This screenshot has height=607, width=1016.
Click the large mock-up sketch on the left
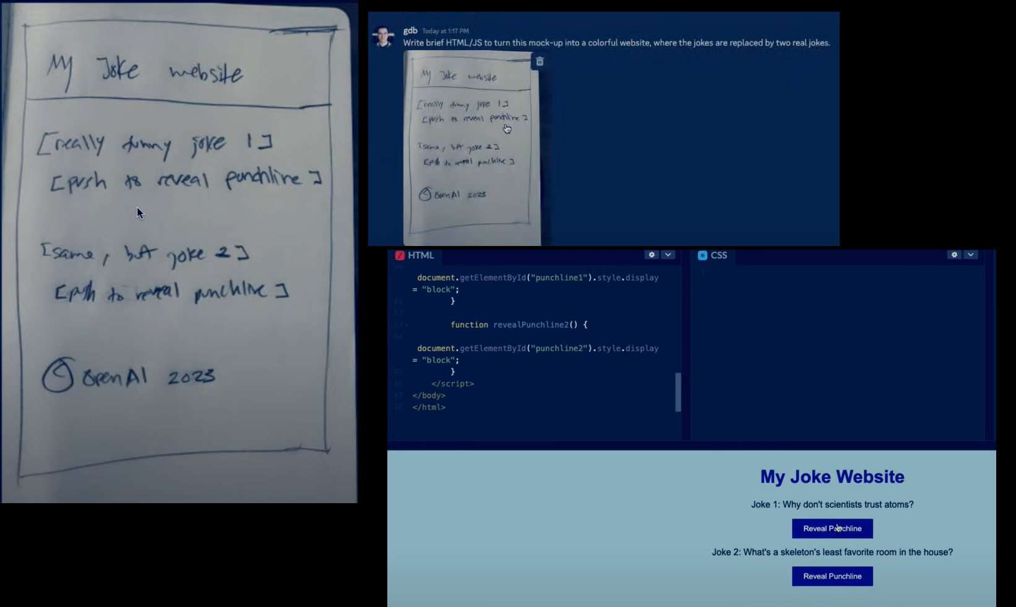179,253
